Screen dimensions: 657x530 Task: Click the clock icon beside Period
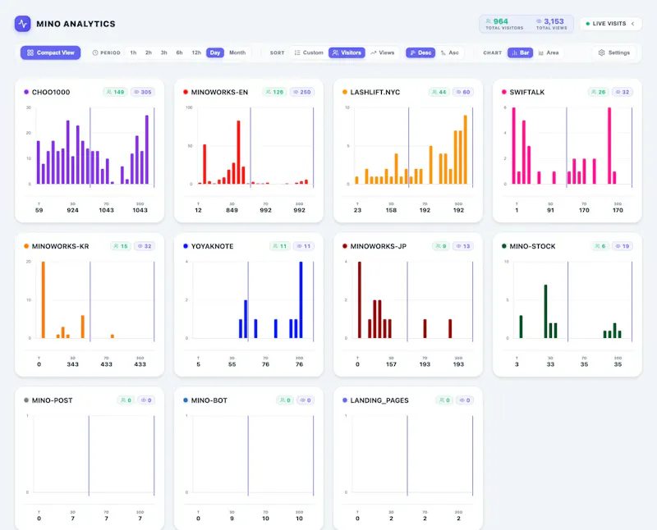95,53
